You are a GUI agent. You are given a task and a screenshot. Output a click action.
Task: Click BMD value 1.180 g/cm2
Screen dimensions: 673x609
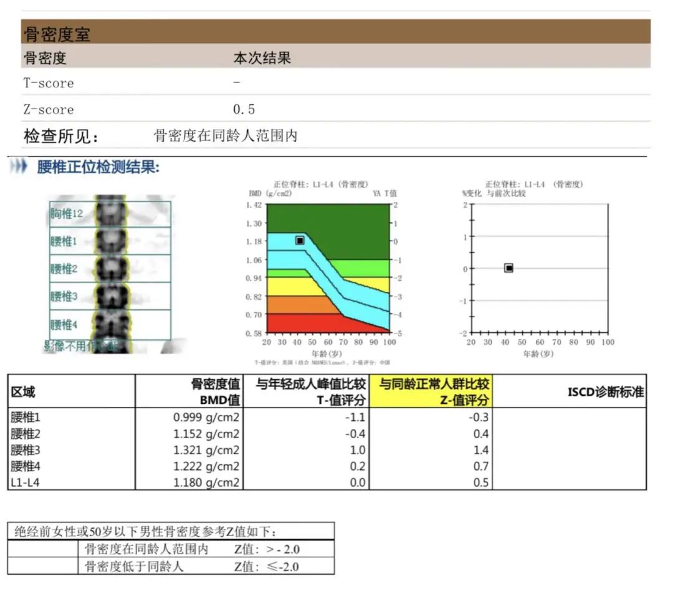point(206,482)
